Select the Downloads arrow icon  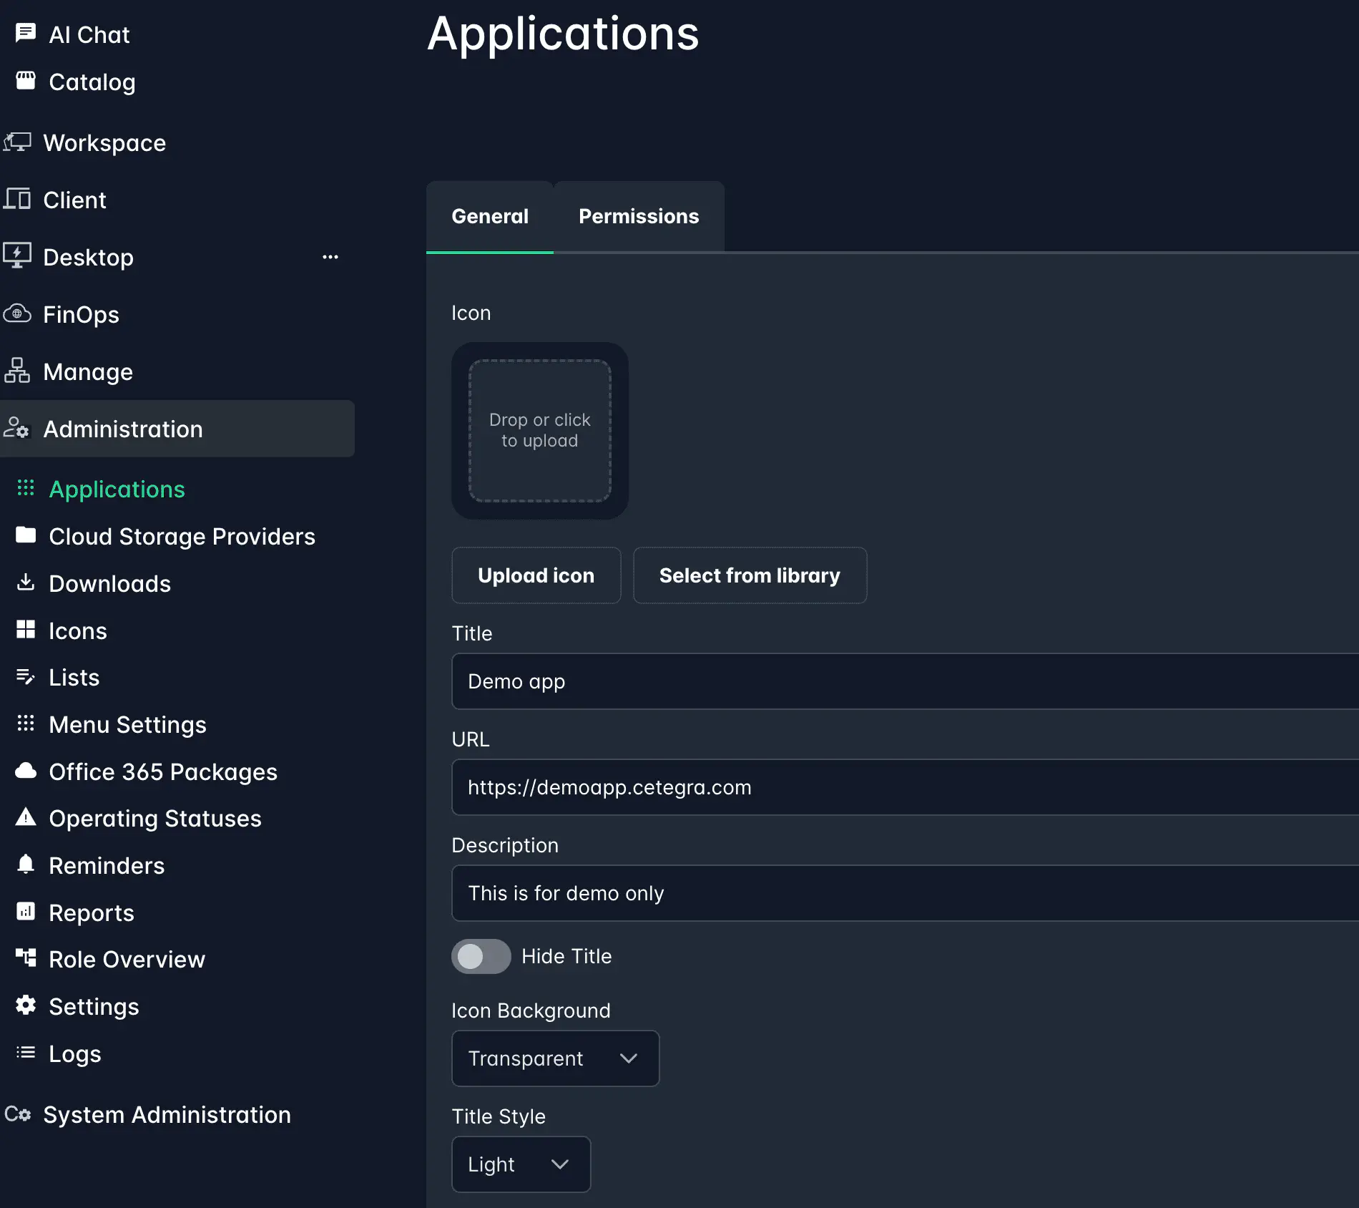coord(26,583)
